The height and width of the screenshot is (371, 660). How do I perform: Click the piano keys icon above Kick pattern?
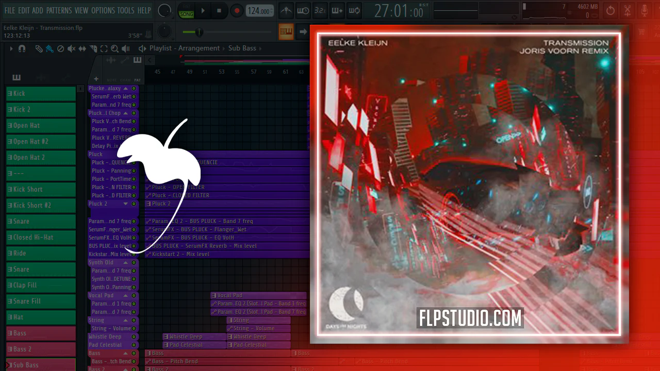click(x=16, y=78)
